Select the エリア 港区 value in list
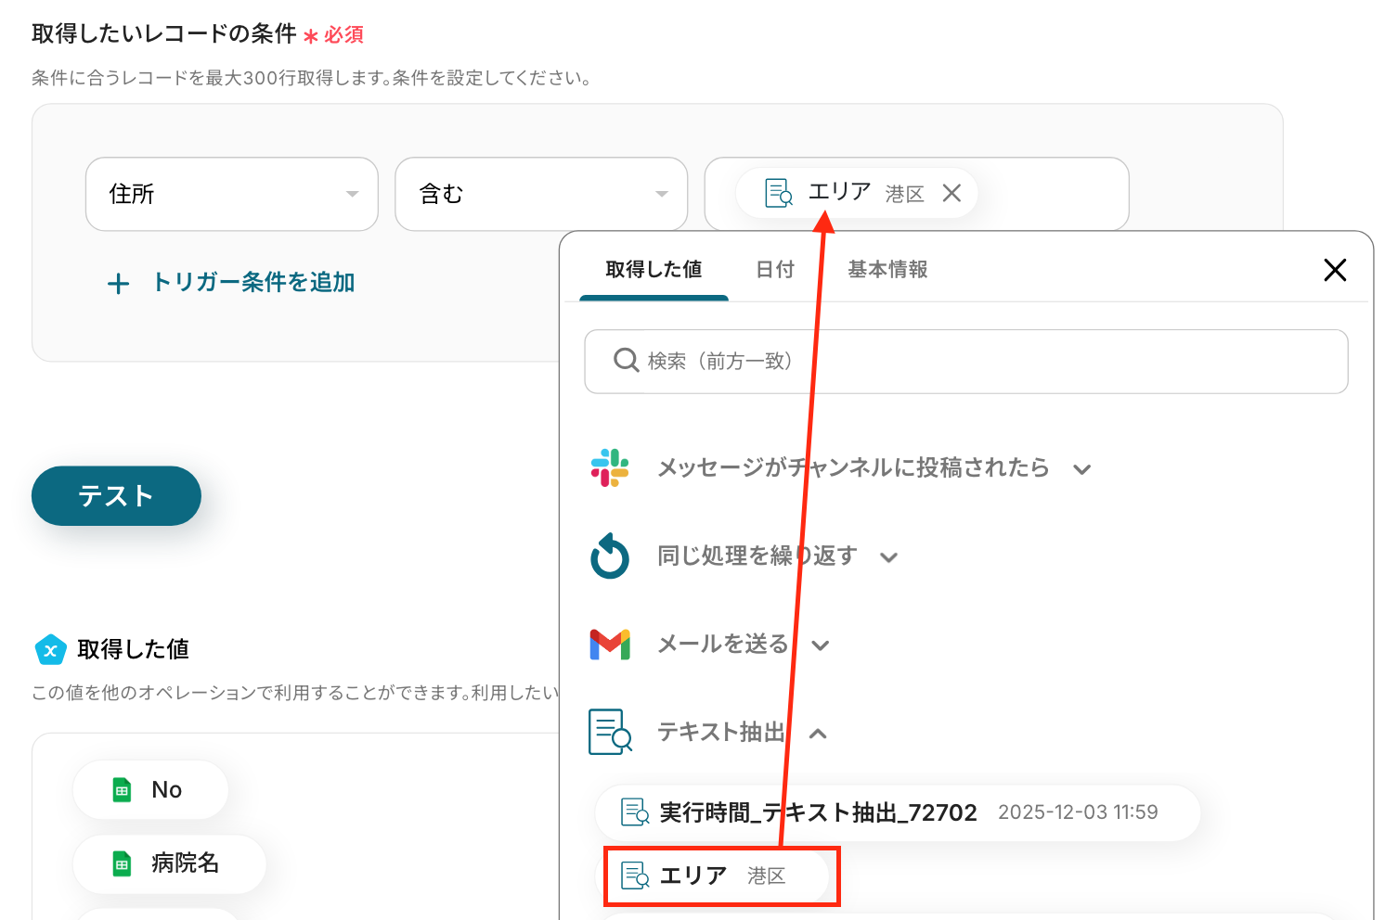This screenshot has height=920, width=1398. click(712, 875)
